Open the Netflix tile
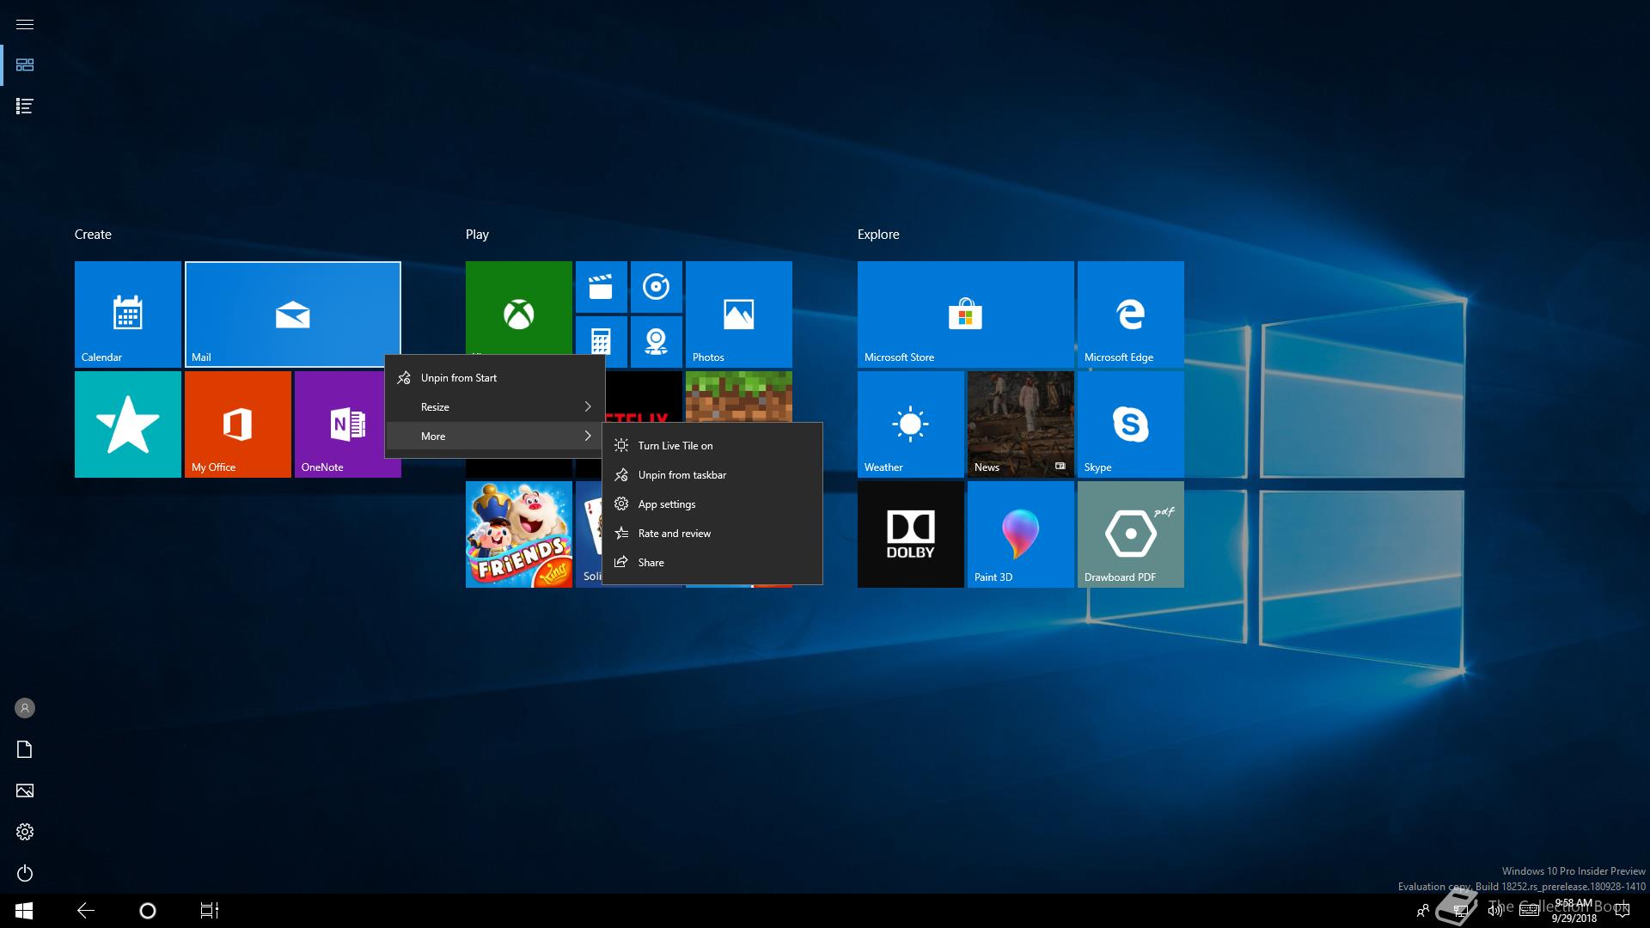The width and height of the screenshot is (1650, 928). (x=644, y=396)
